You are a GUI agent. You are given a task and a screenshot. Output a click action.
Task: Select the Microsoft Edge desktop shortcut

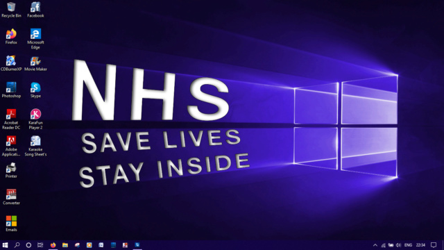click(x=35, y=39)
